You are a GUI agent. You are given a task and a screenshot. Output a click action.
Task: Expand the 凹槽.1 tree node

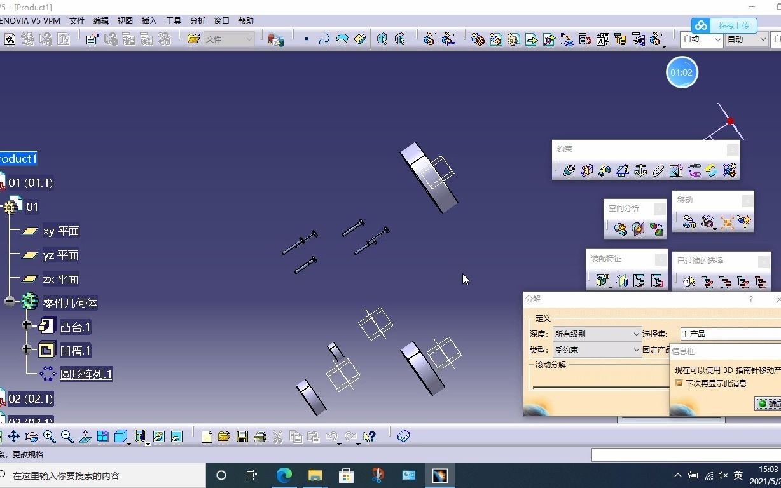pos(27,349)
